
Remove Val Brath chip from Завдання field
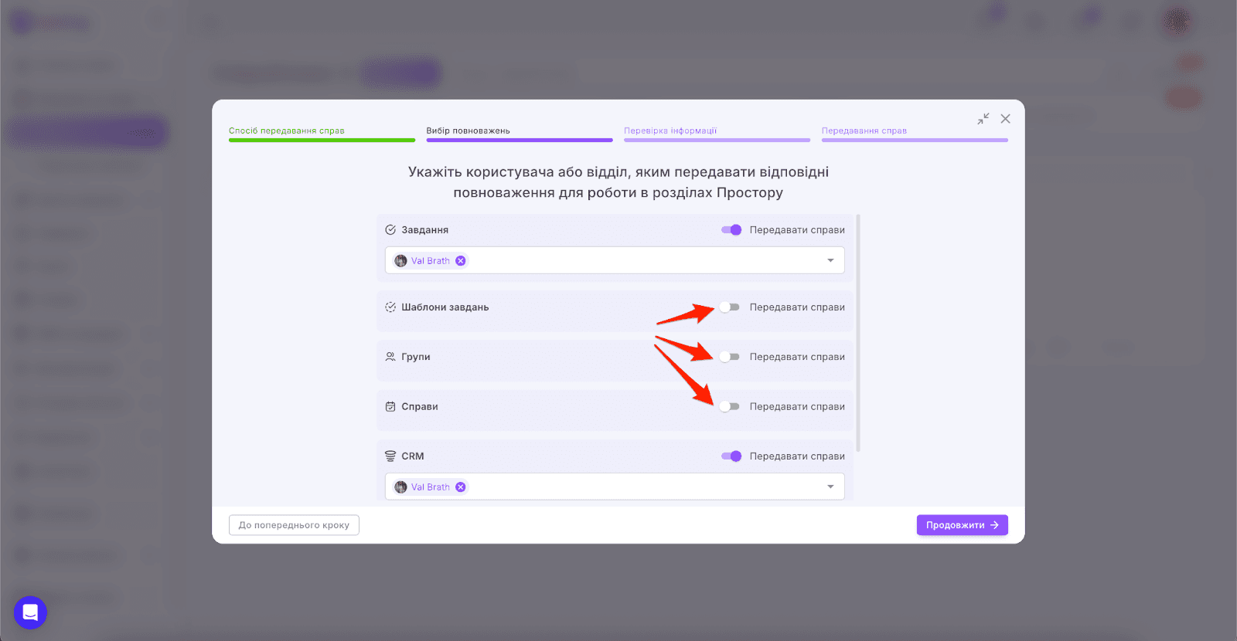point(461,261)
